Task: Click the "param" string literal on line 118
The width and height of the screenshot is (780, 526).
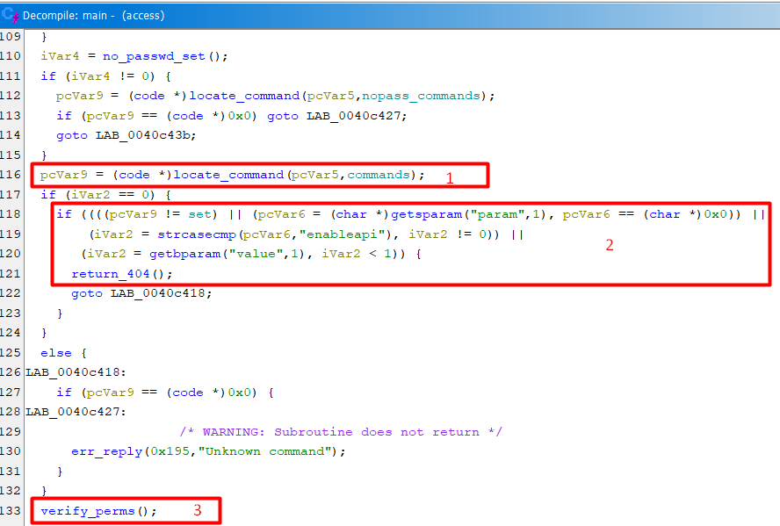Action: (x=497, y=214)
